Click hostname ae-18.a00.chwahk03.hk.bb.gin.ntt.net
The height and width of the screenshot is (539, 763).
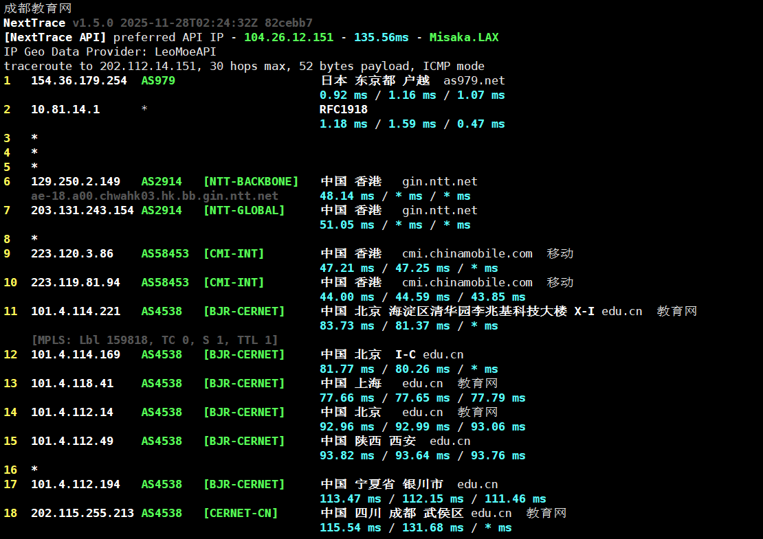(x=155, y=196)
